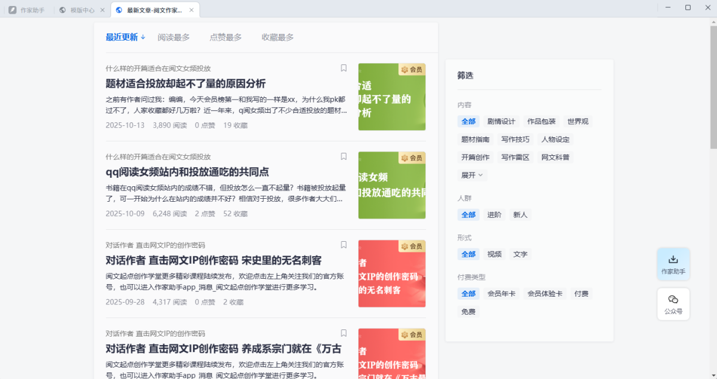This screenshot has width=717, height=379.
Task: Open the 公众号 WeChat floating button
Action: 673,304
